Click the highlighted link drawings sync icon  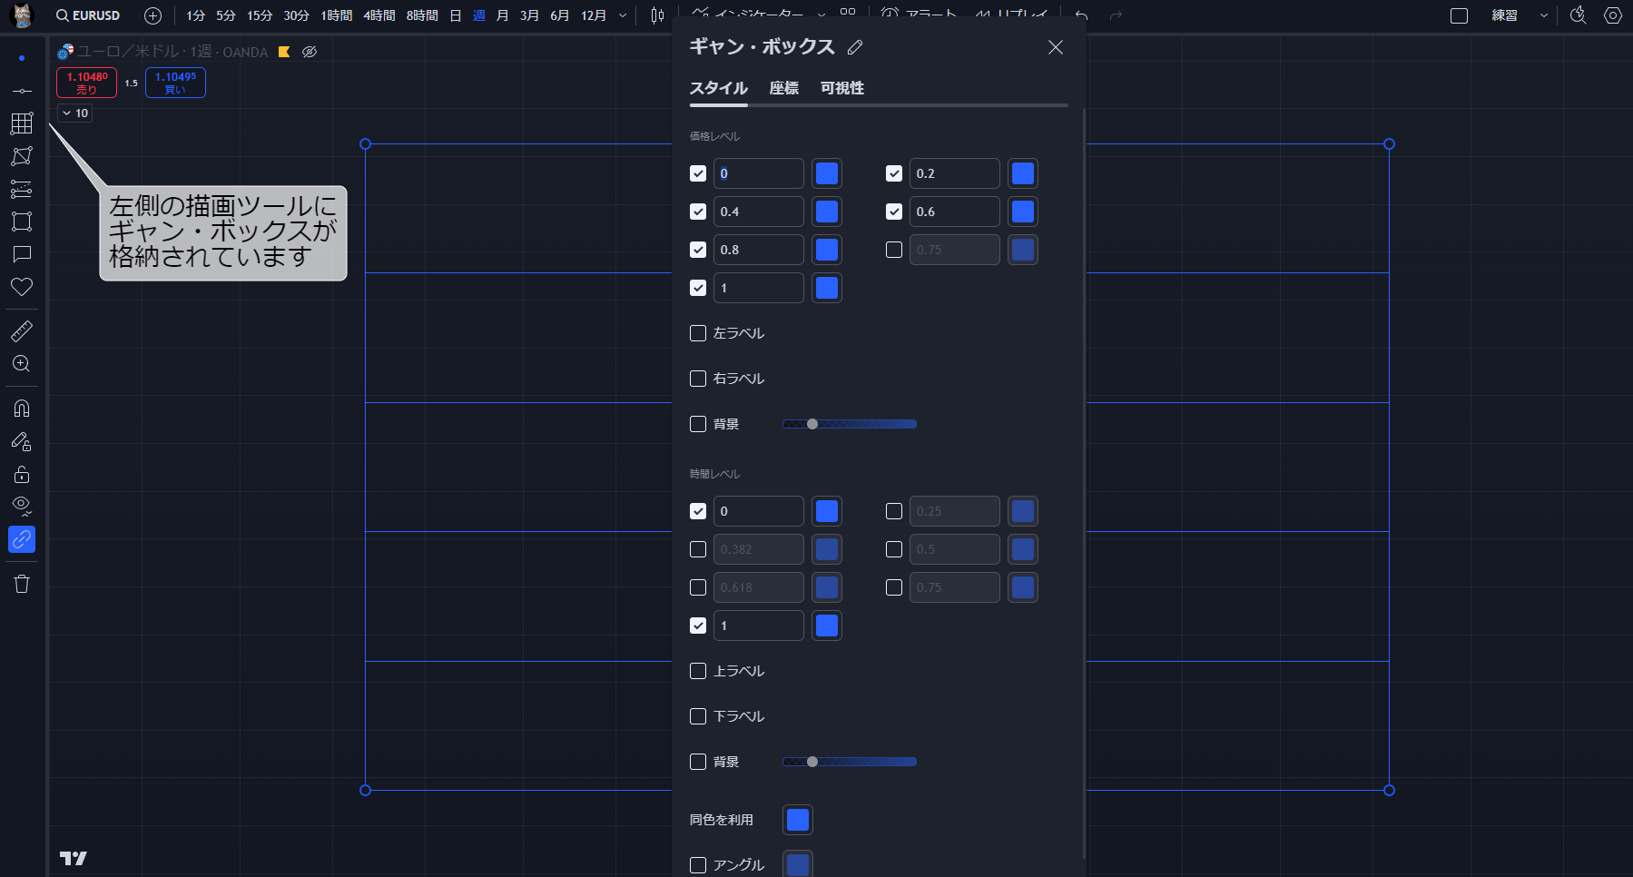point(22,539)
